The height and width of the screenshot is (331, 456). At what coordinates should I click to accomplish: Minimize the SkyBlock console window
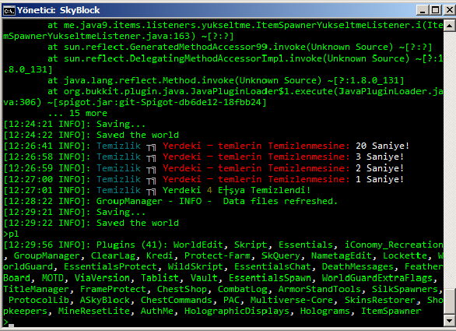(423, 10)
